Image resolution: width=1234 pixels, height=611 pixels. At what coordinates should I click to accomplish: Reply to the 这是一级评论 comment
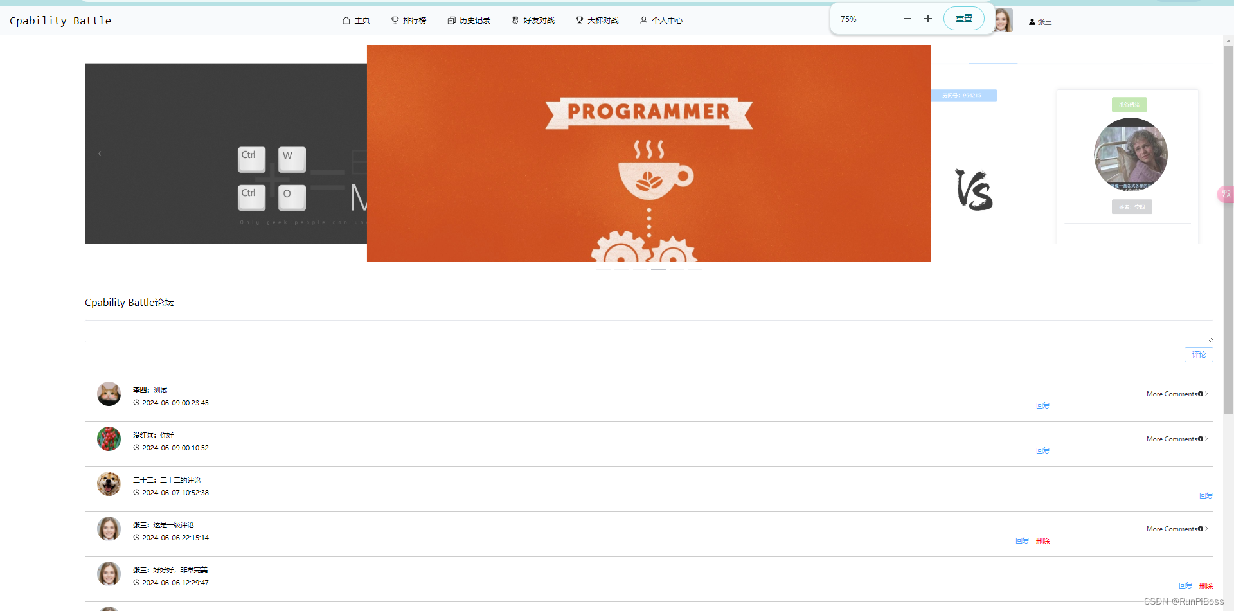[1023, 541]
